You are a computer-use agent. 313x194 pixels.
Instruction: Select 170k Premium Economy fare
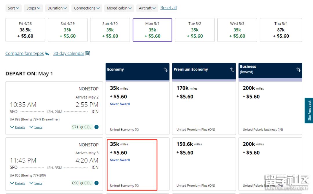(x=204, y=108)
